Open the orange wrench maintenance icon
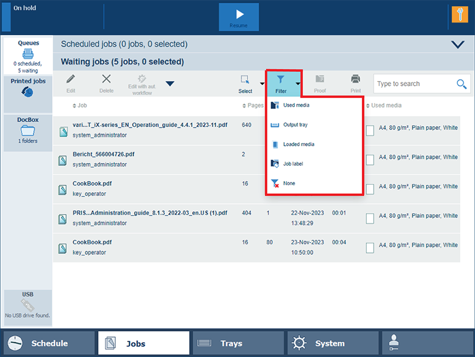The image size is (475, 357). point(460,15)
